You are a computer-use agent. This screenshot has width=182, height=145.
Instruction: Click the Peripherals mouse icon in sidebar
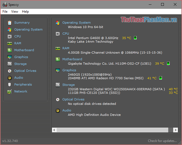[10, 84]
